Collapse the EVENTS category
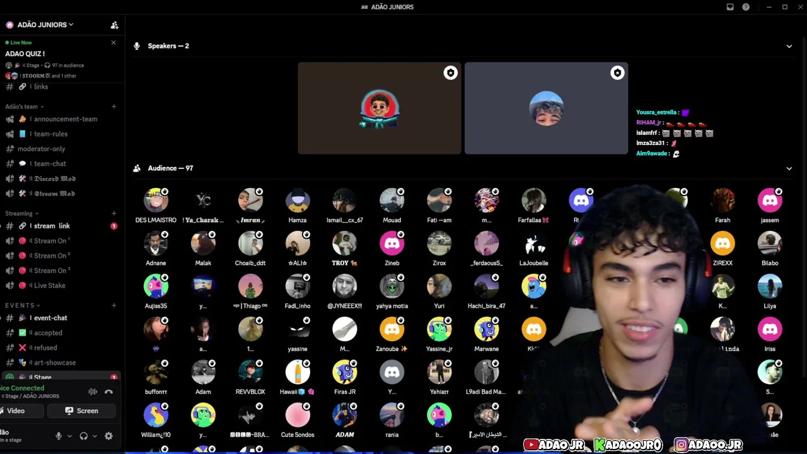 coord(23,305)
